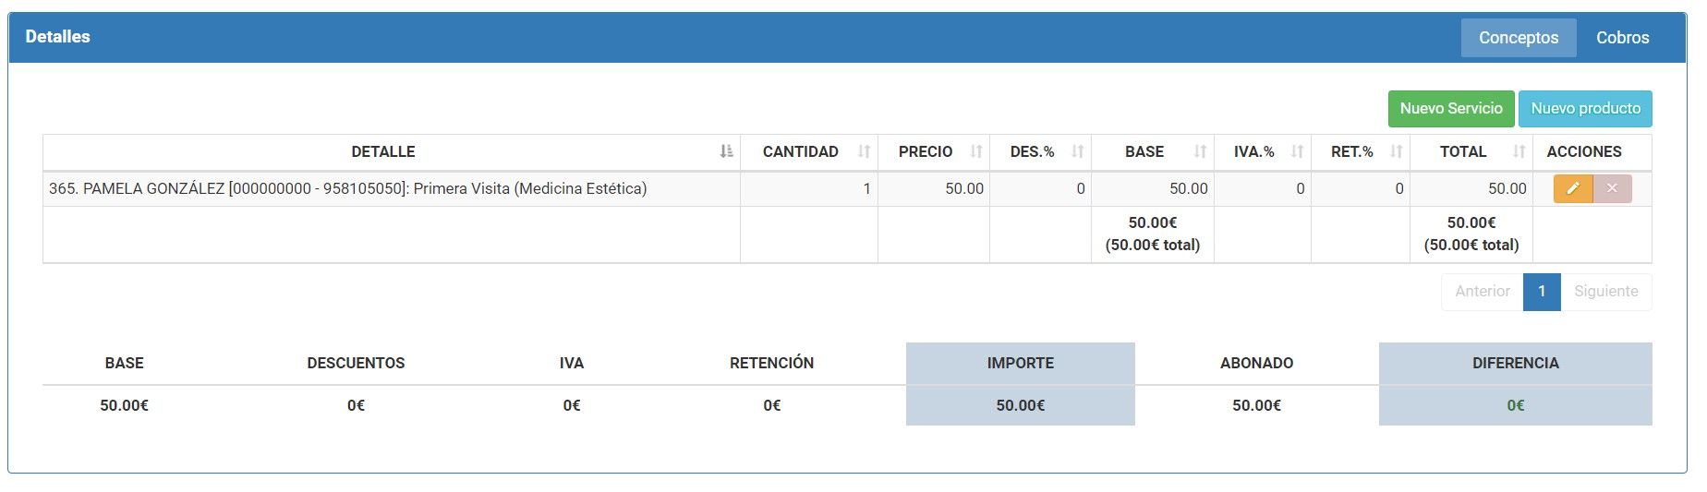Click the DIFERENCIA 0€ summary cell

[1516, 405]
